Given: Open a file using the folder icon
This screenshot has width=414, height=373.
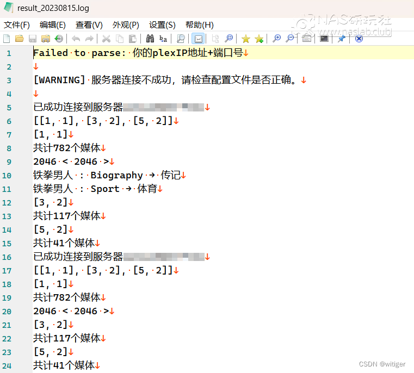Looking at the screenshot, I should [19, 39].
